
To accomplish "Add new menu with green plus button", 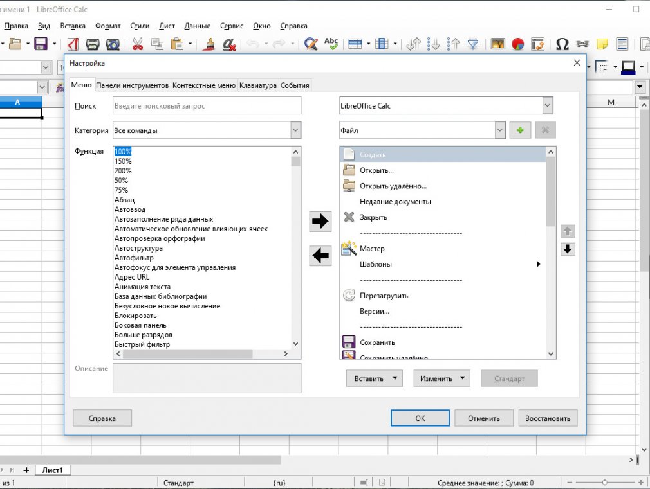I will click(x=520, y=130).
